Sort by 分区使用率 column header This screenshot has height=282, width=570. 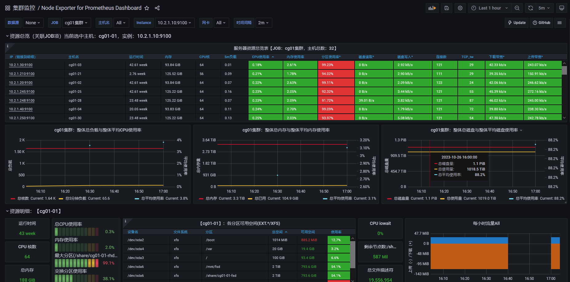pos(331,57)
